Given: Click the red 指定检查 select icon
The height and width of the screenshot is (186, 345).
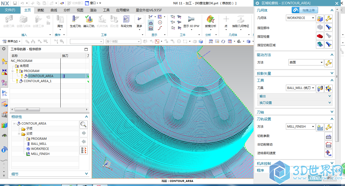Looking at the screenshot, I should 320,36.
